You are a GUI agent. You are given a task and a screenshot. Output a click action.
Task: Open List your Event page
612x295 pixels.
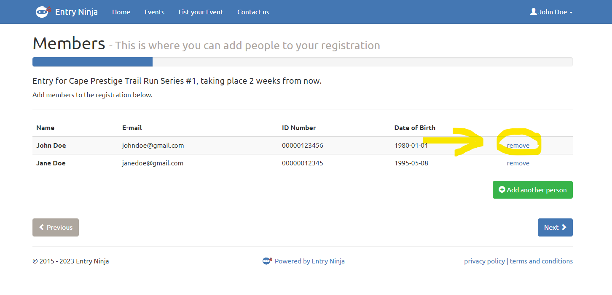click(201, 12)
